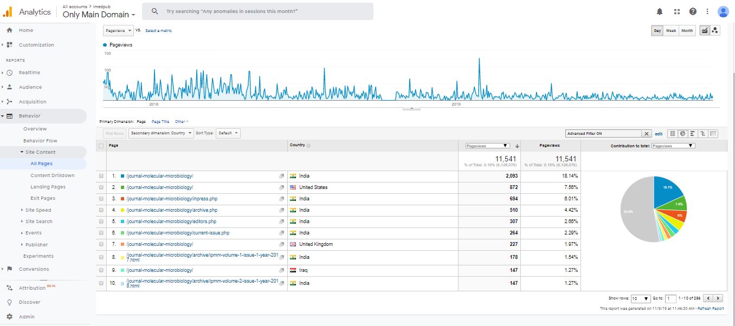The height and width of the screenshot is (326, 735).
Task: Tick the checkbox for the editors.php row
Action: (x=101, y=221)
